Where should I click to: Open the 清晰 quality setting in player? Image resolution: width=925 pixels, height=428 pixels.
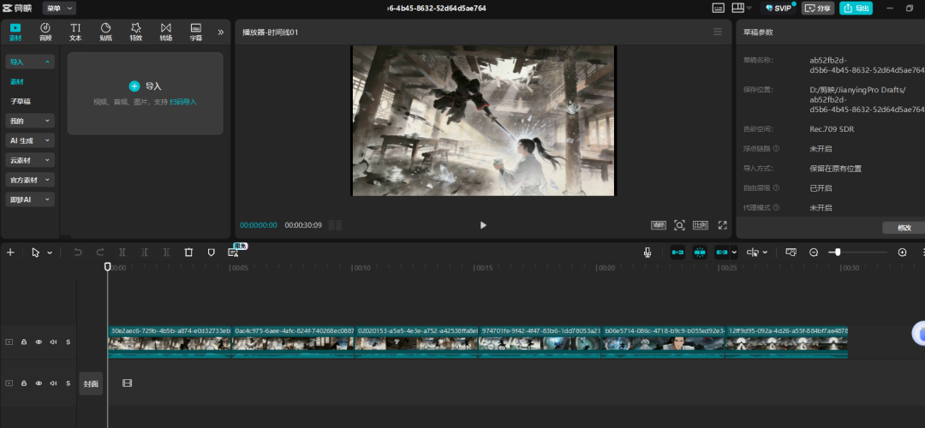click(659, 225)
